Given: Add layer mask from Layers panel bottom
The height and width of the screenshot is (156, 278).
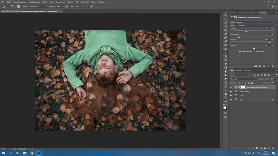Looking at the screenshot, I should [257, 148].
